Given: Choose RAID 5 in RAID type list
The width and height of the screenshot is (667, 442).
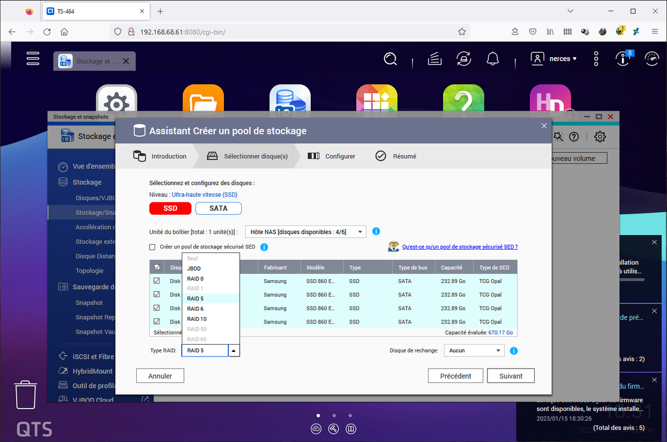Looking at the screenshot, I should [211, 299].
